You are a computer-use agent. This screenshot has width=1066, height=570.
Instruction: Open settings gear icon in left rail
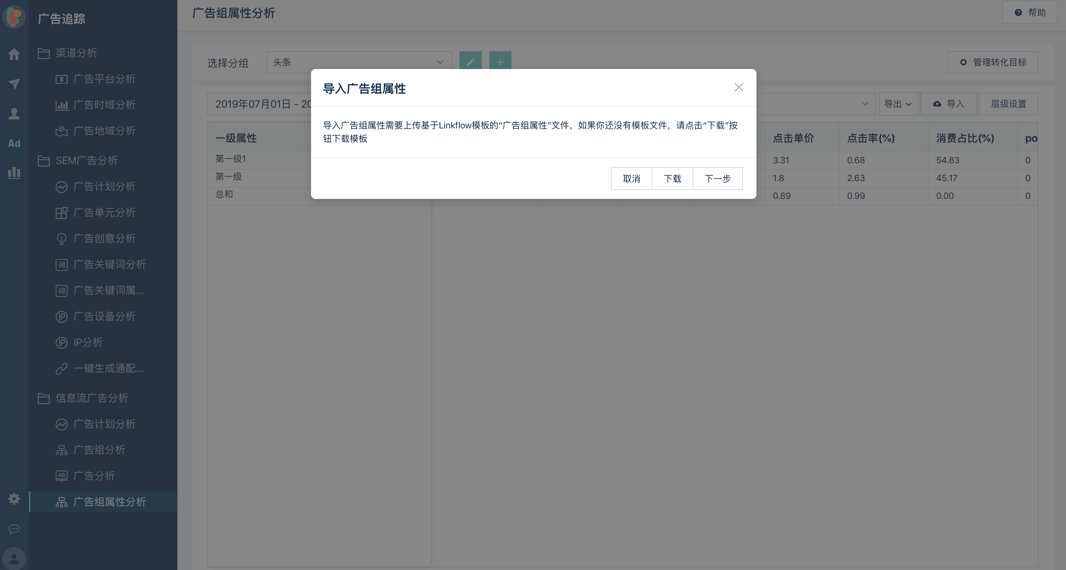(x=14, y=498)
